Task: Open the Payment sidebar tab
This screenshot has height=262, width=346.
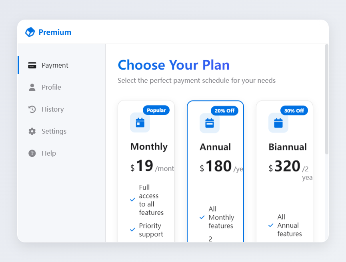Action: (55, 65)
